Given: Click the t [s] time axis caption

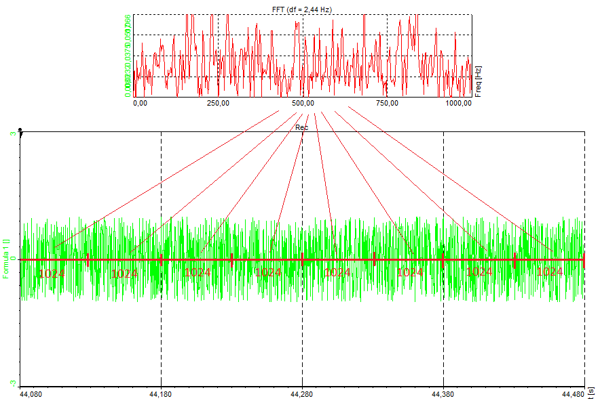Looking at the screenshot, I should point(592,393).
